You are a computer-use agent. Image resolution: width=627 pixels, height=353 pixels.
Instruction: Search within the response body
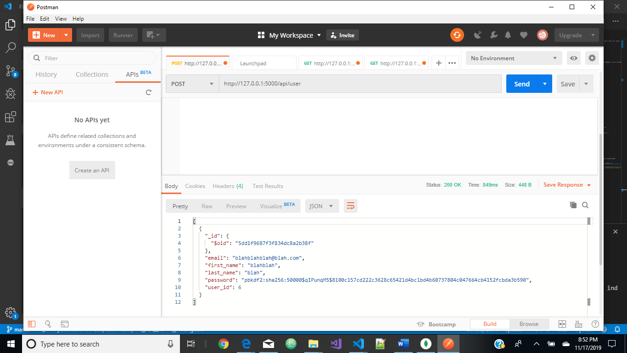585,205
